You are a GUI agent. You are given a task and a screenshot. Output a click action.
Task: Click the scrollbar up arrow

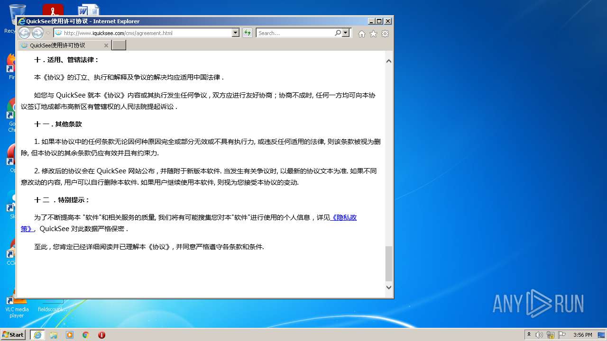[389, 61]
